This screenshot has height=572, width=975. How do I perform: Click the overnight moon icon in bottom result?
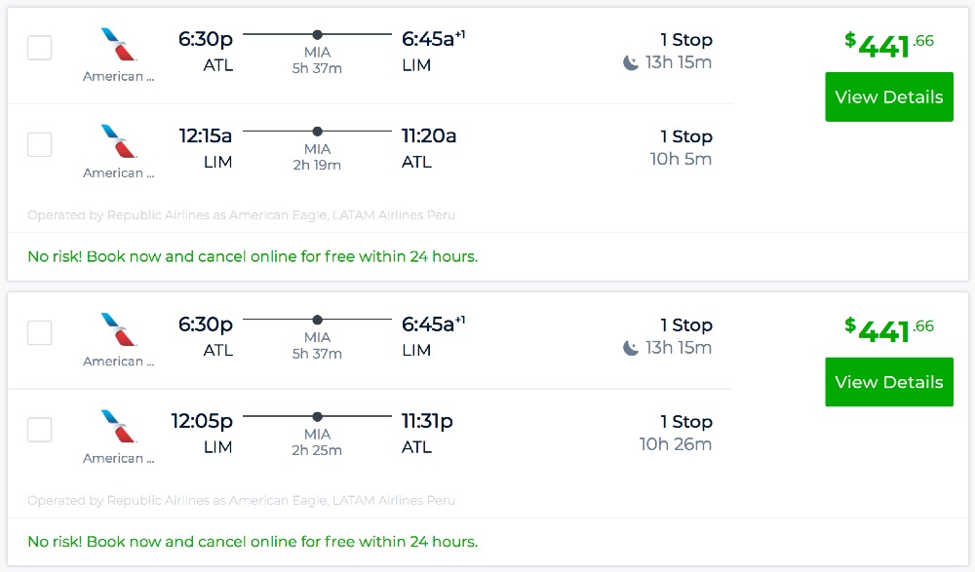pos(631,348)
